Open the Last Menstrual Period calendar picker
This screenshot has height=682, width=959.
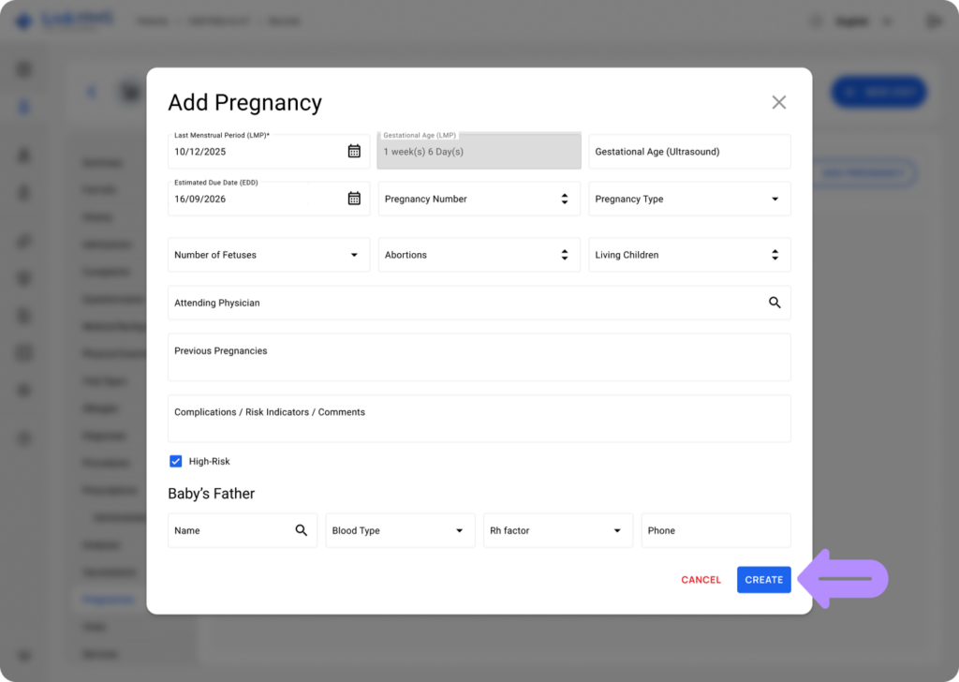[x=354, y=151]
